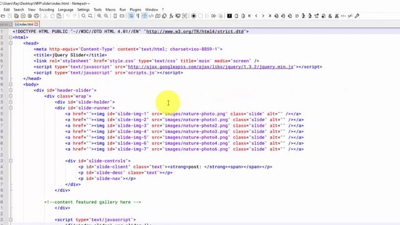Run macro multiple times fast-forward icon
This screenshot has height=225, width=400.
tap(214, 16)
